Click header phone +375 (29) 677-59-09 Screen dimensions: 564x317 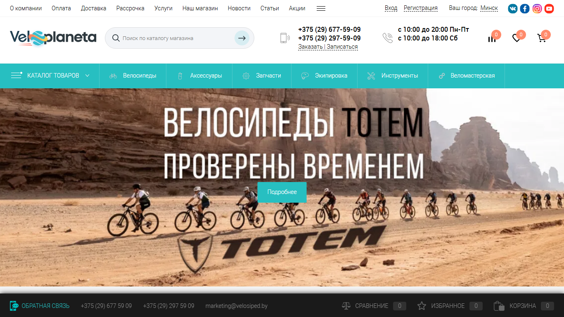tap(329, 30)
